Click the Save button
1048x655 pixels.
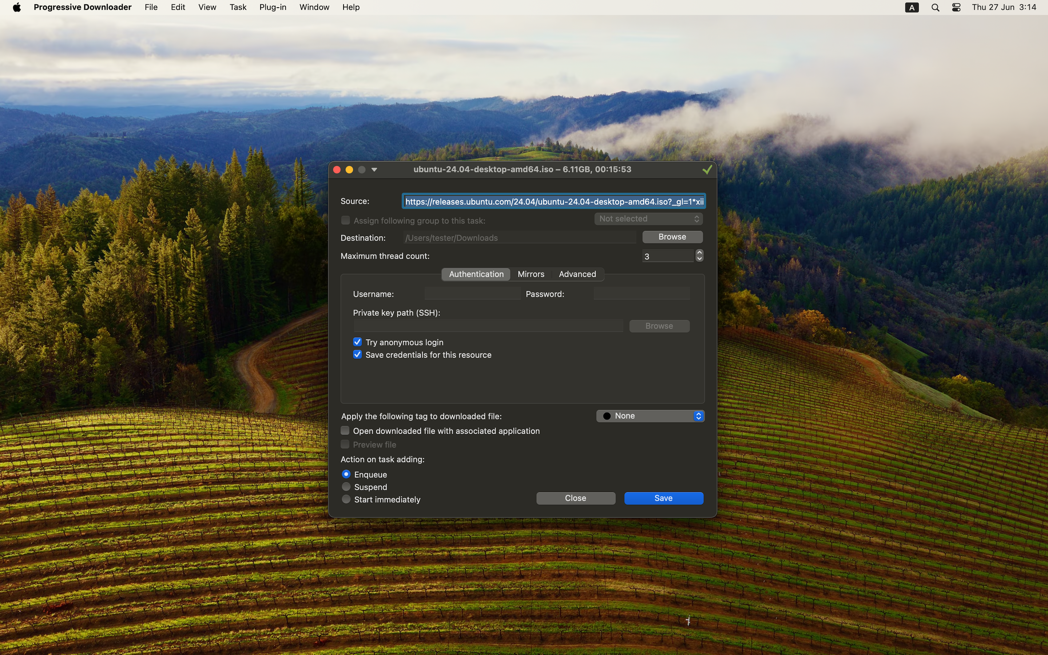[x=663, y=498]
